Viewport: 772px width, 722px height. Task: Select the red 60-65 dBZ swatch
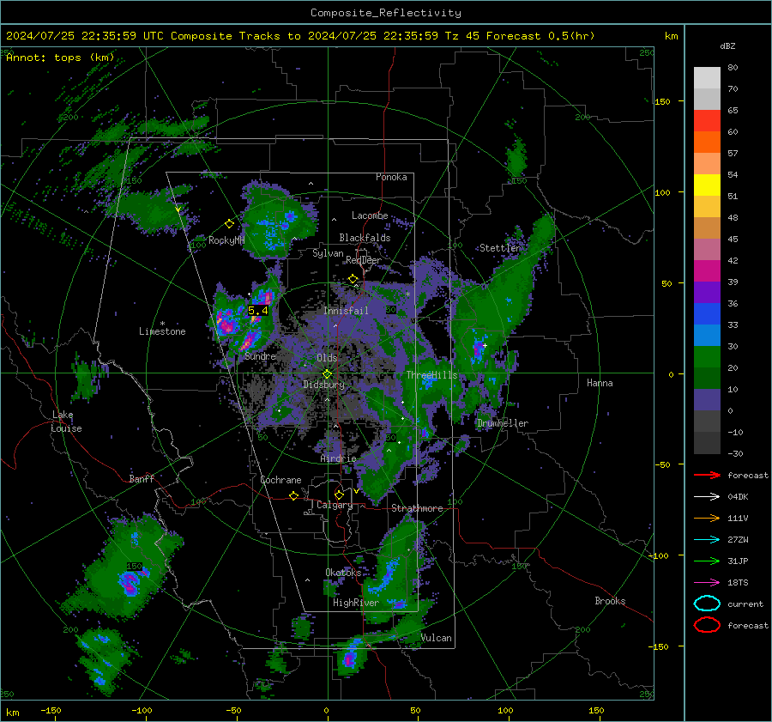(707, 121)
